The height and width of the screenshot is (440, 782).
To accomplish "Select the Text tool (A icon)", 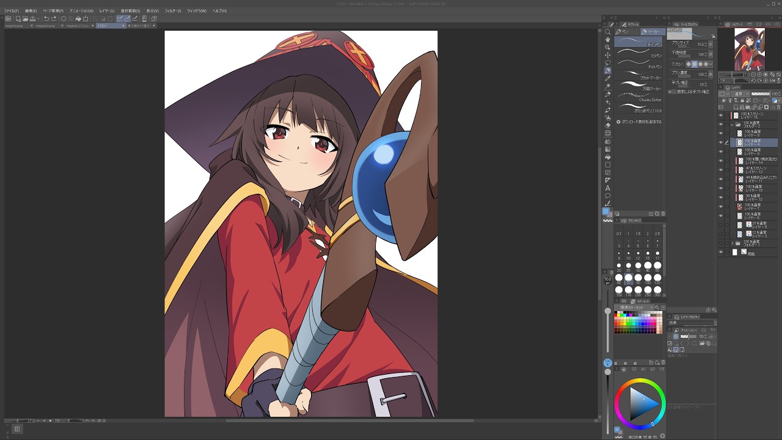I will 607,188.
